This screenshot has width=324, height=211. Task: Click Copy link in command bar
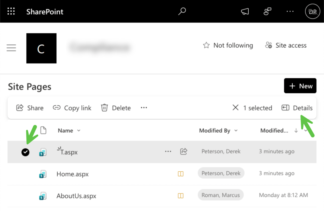coord(72,108)
